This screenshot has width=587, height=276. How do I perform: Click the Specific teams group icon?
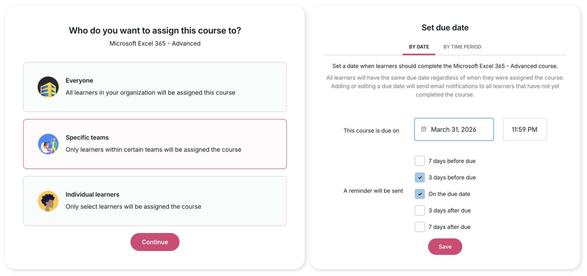(48, 144)
